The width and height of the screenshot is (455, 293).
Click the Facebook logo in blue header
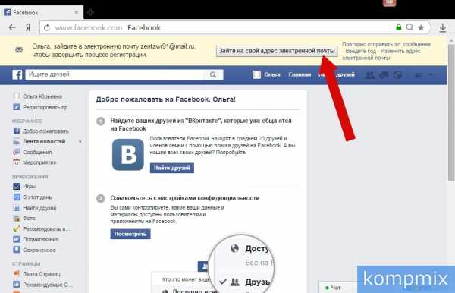[x=17, y=74]
